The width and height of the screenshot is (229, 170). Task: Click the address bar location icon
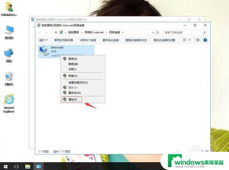61,32
